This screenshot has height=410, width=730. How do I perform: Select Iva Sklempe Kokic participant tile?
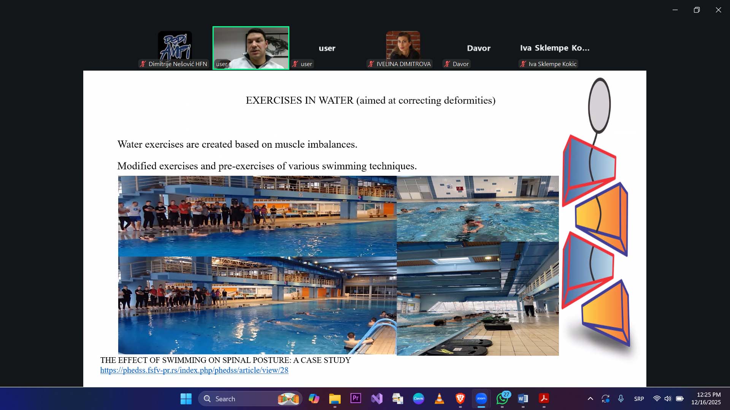tap(554, 48)
